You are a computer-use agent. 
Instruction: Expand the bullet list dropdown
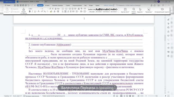point(64,9)
